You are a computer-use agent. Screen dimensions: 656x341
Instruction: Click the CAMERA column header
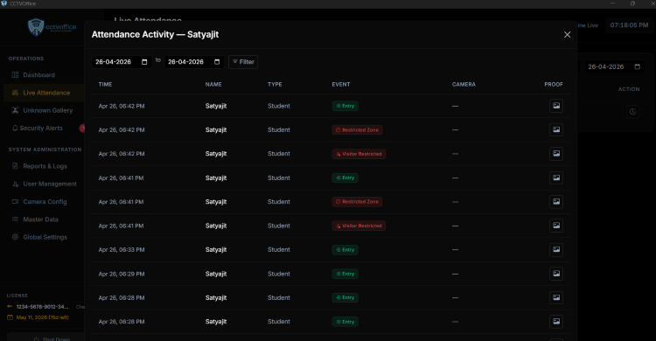[464, 85]
